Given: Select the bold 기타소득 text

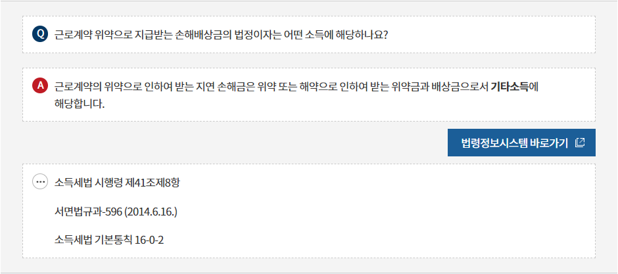Looking at the screenshot, I should [x=510, y=87].
